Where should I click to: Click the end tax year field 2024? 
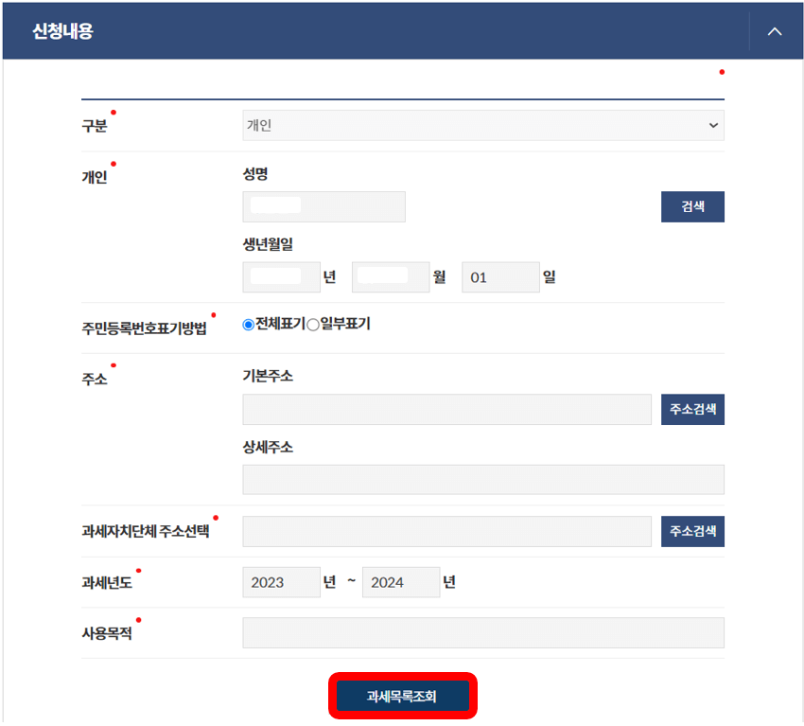400,582
